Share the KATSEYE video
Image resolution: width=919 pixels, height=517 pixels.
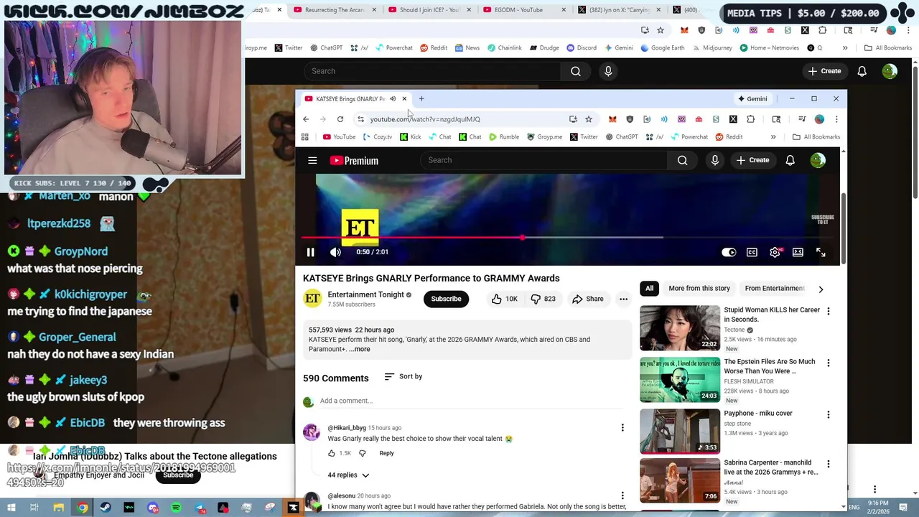click(587, 299)
